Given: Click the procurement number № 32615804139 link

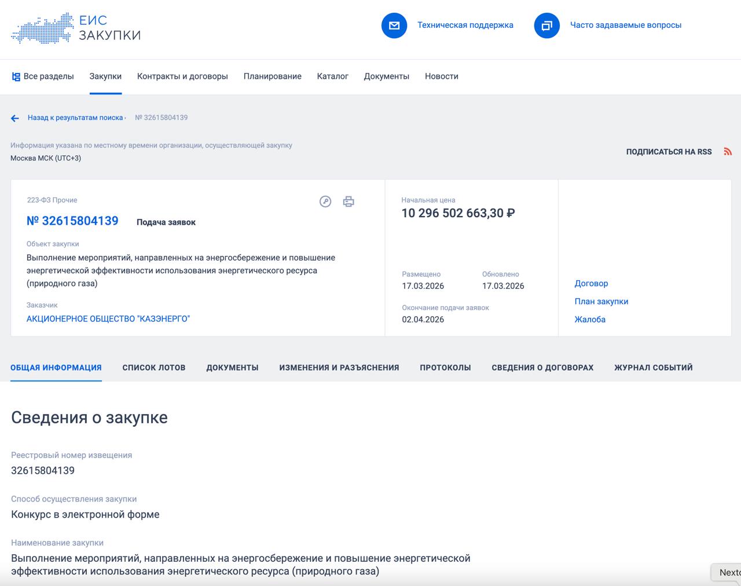Looking at the screenshot, I should pyautogui.click(x=72, y=221).
